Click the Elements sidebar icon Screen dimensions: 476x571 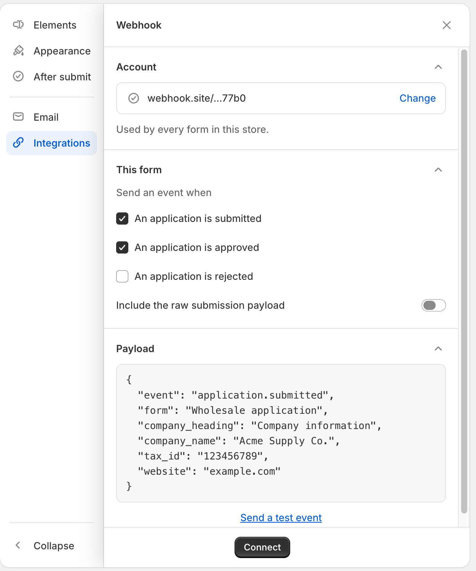(18, 25)
